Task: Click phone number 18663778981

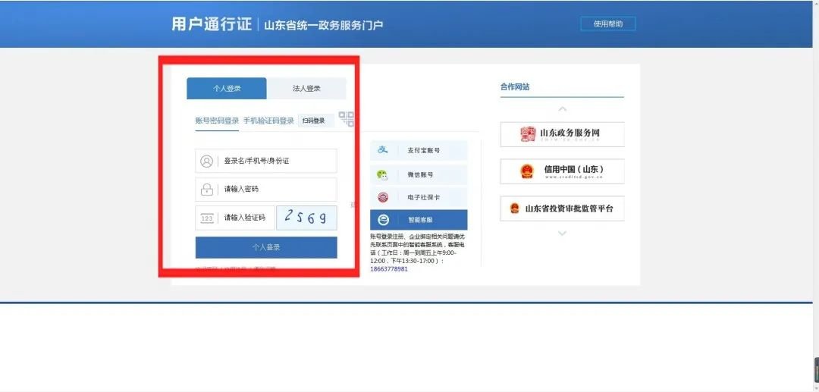Action: [x=389, y=269]
